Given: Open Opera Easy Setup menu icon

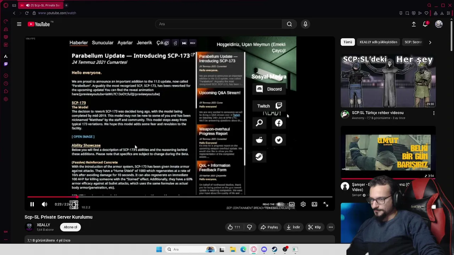Looking at the screenshot, I should click(449, 13).
